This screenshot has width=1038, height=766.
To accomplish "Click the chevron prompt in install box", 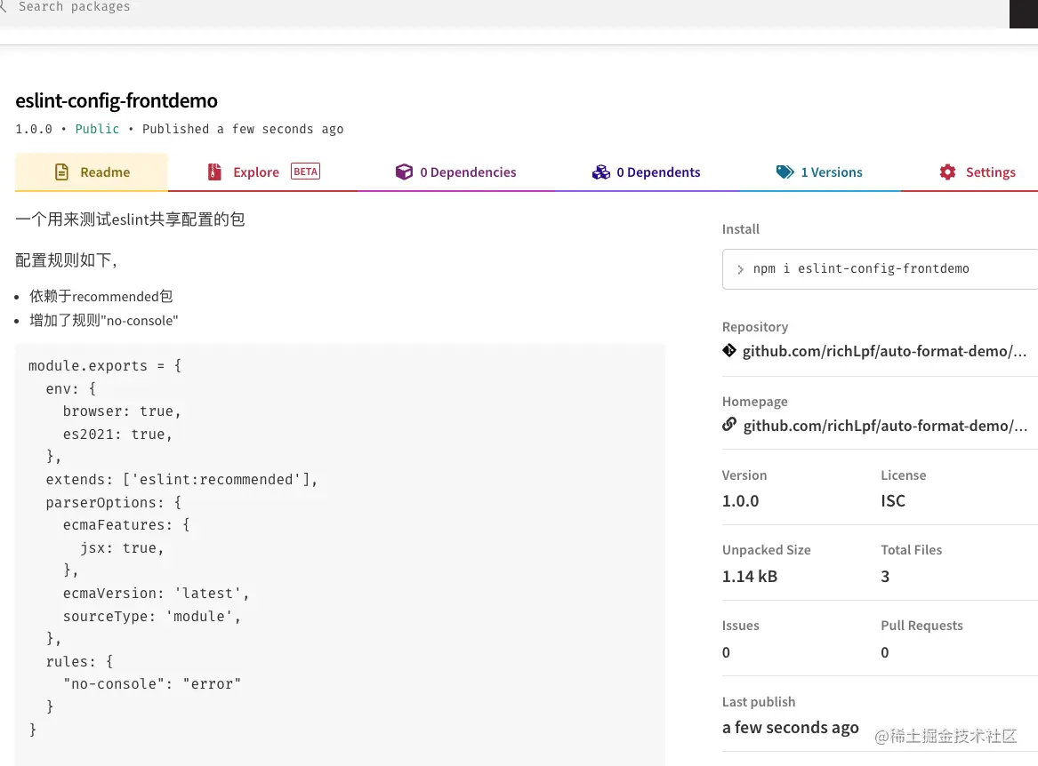I will (740, 269).
